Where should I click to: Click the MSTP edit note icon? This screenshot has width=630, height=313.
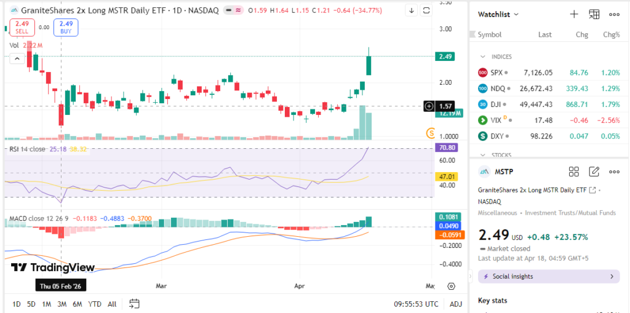[594, 172]
